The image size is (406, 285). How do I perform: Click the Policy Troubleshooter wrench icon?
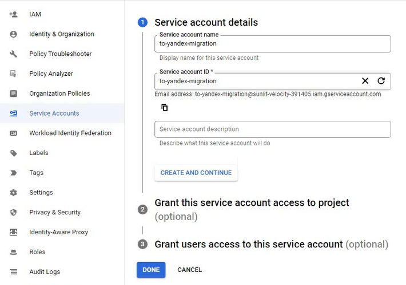(x=14, y=54)
